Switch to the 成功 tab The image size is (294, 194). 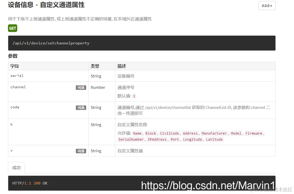(x=16, y=168)
